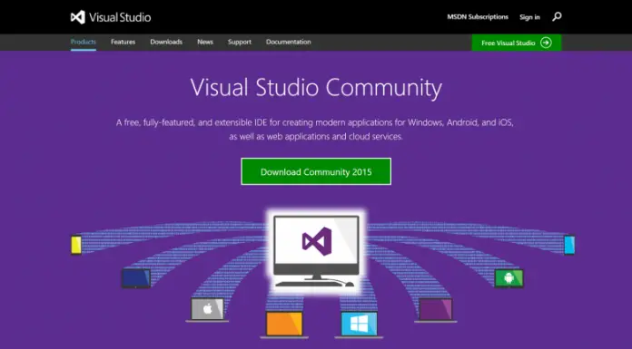Open the Documentation menu item
632x349 pixels.
pyautogui.click(x=289, y=42)
